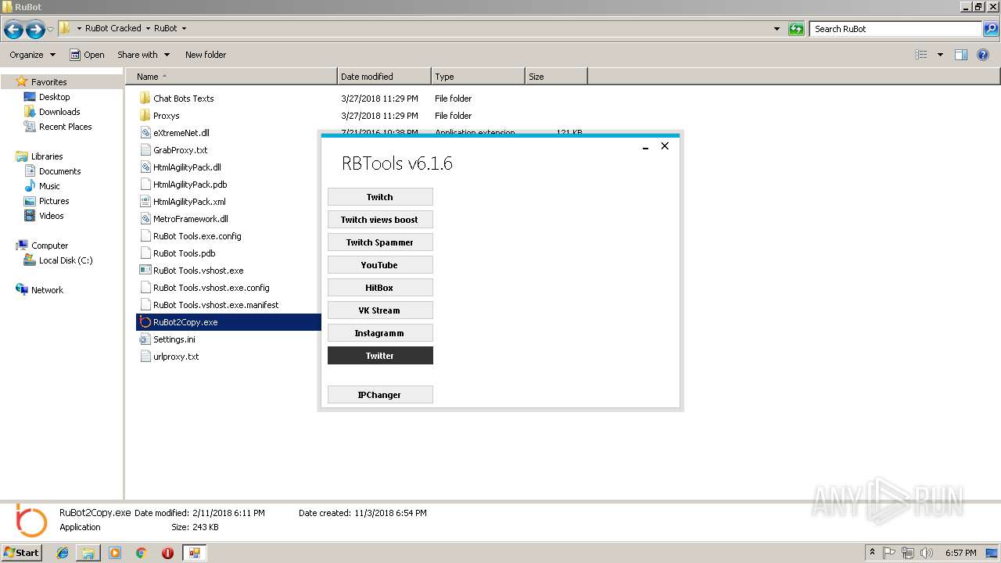Image resolution: width=1001 pixels, height=563 pixels.
Task: Select eXtremeNet.dll file
Action: click(181, 133)
